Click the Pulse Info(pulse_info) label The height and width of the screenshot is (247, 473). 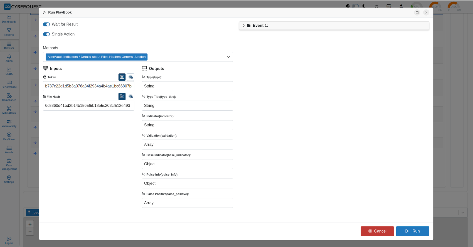pos(162,175)
